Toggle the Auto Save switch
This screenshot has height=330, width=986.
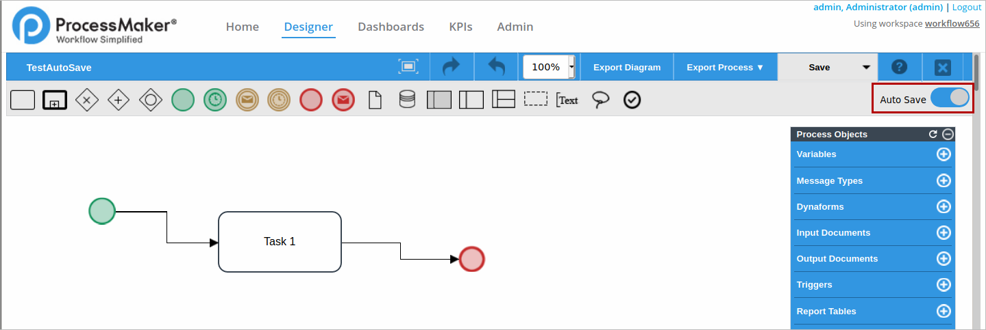[x=950, y=98]
